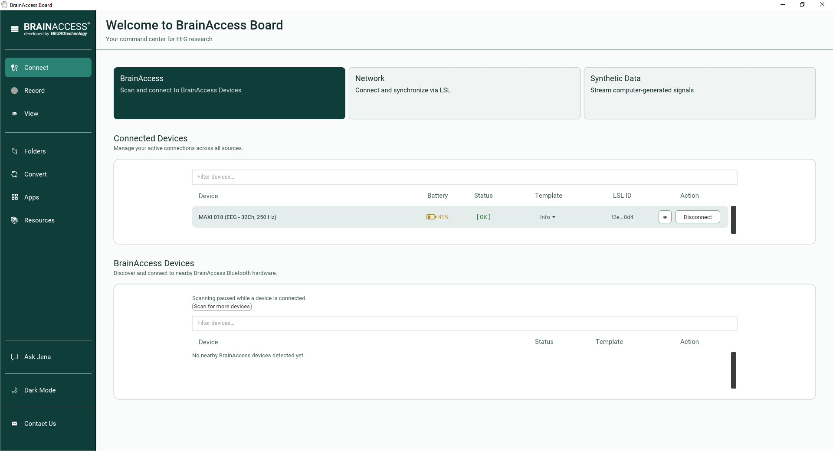Click the Apps grid icon
Screen dimensions: 833x451
(14, 197)
